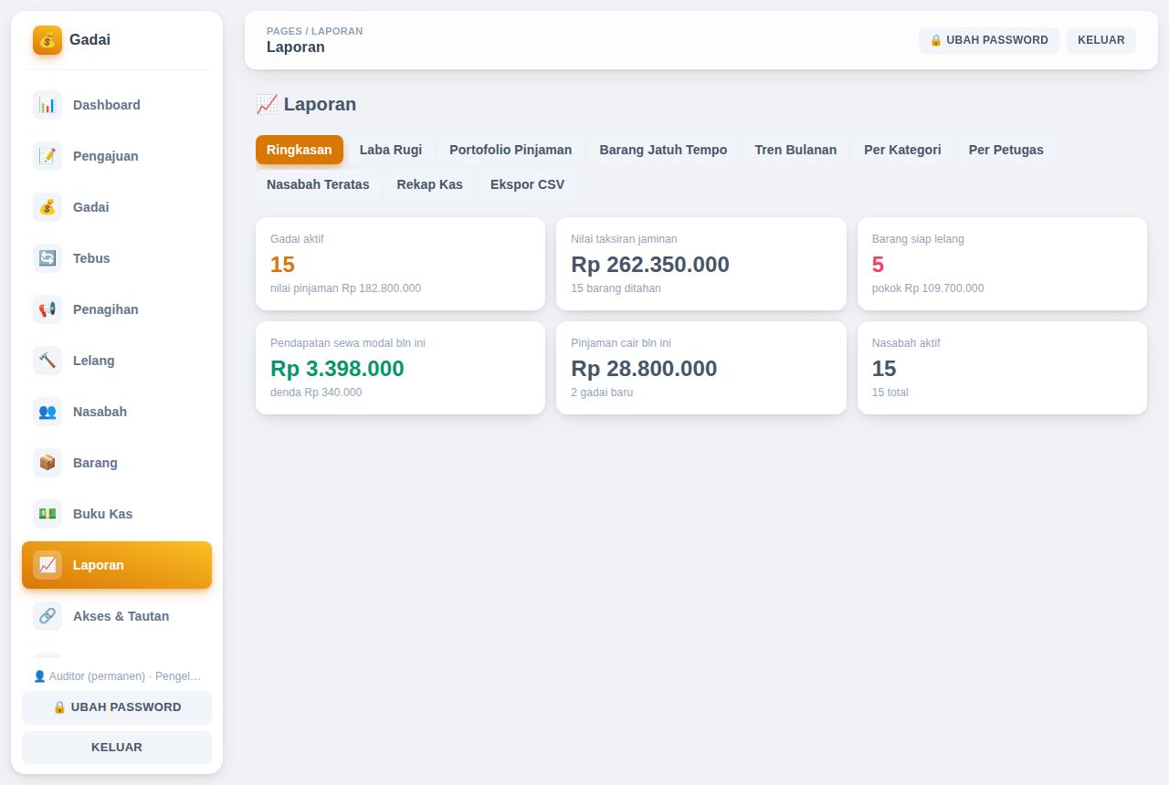Viewport: 1169px width, 785px height.
Task: Click 'pokok Rp 109.700.000' text
Action: (928, 288)
